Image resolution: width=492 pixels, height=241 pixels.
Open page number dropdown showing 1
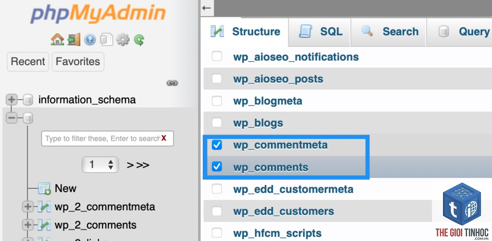coord(100,165)
